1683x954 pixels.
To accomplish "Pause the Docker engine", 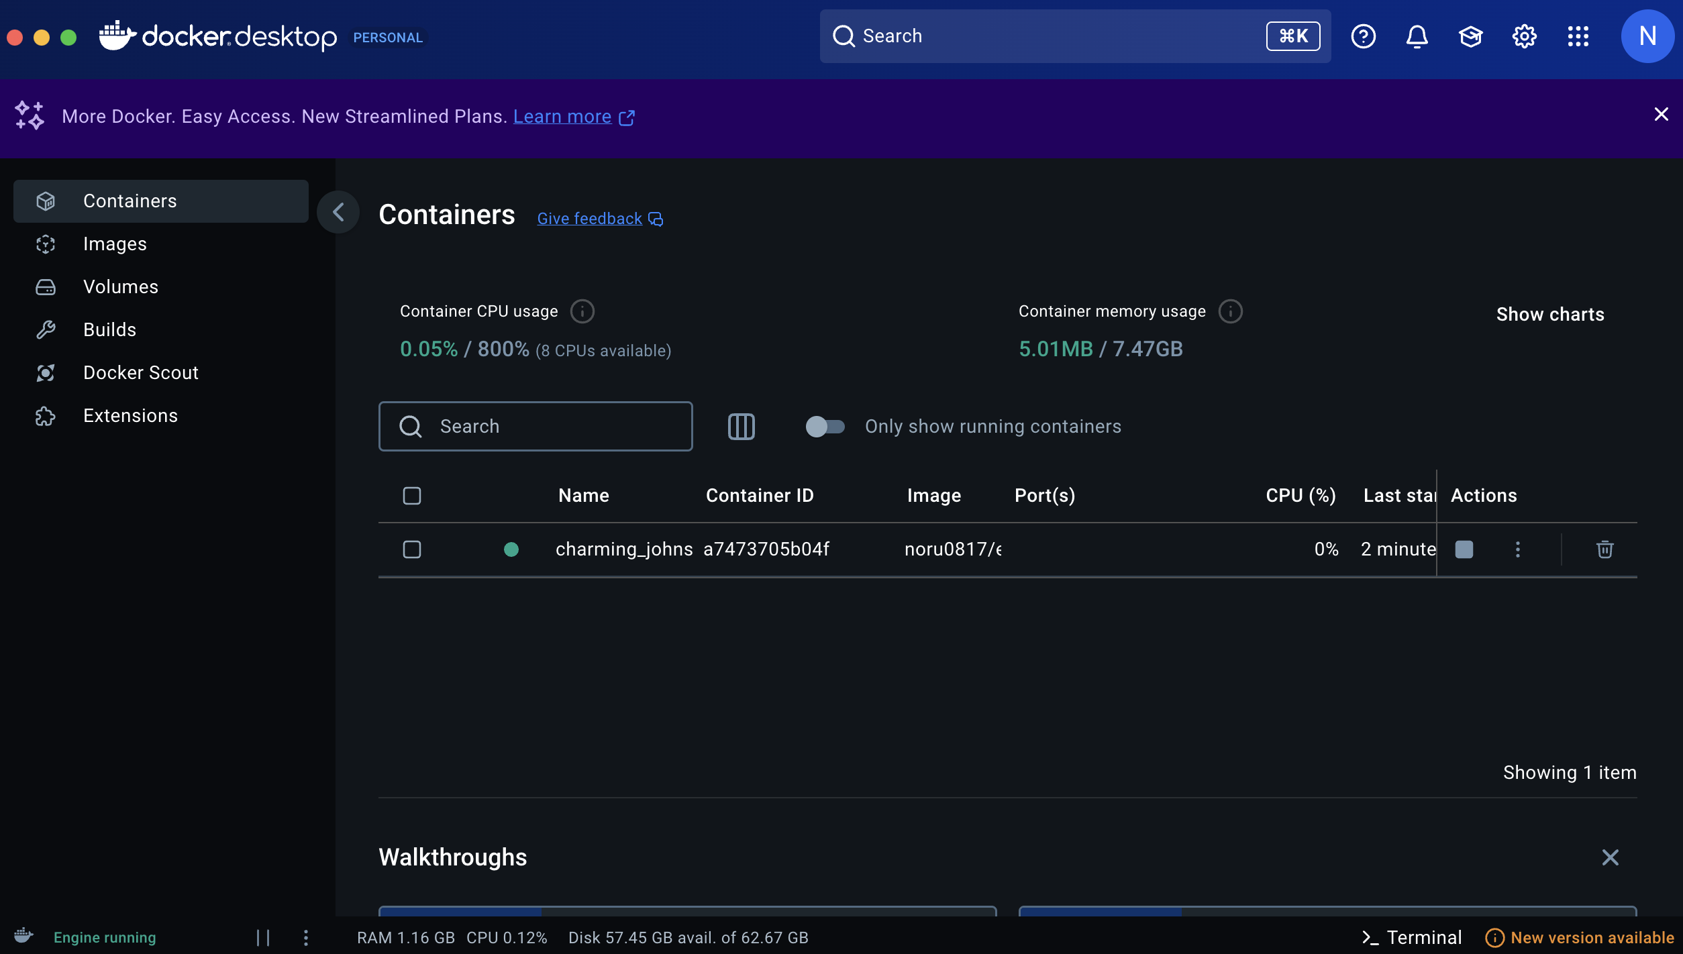I will pyautogui.click(x=263, y=937).
